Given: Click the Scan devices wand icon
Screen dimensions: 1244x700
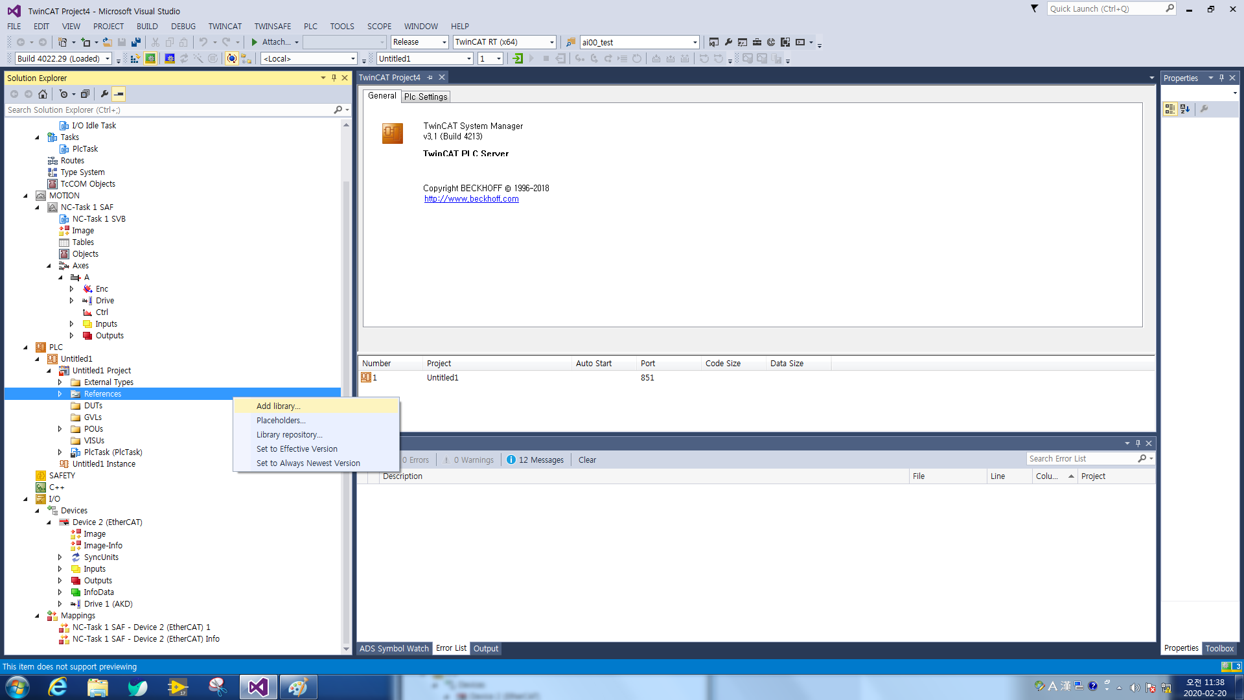Looking at the screenshot, I should point(198,59).
